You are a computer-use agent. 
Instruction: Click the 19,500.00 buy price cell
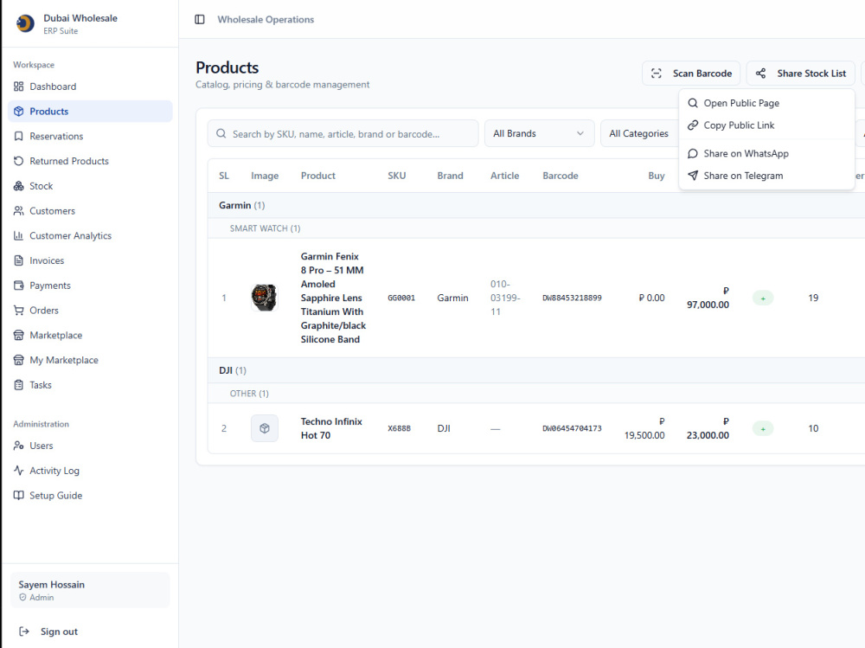tap(644, 428)
